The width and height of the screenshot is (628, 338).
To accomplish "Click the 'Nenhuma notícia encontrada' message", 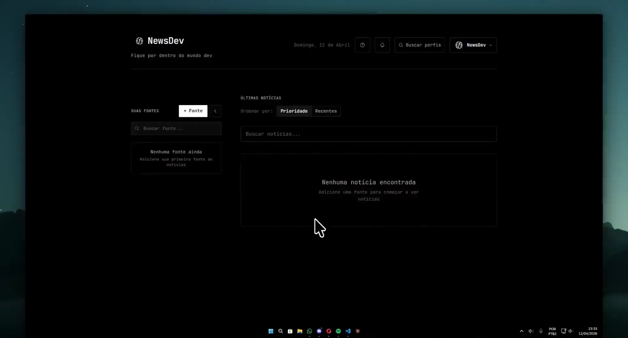I will click(x=369, y=182).
